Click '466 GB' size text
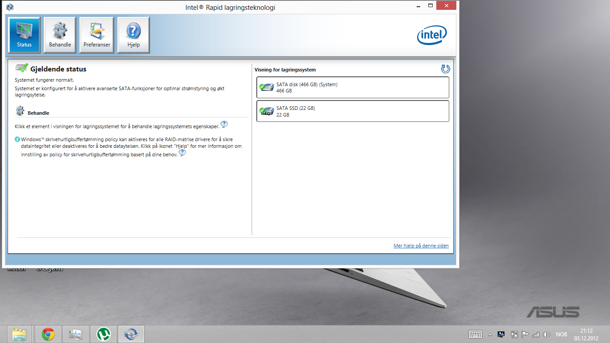The image size is (610, 343). tap(284, 91)
